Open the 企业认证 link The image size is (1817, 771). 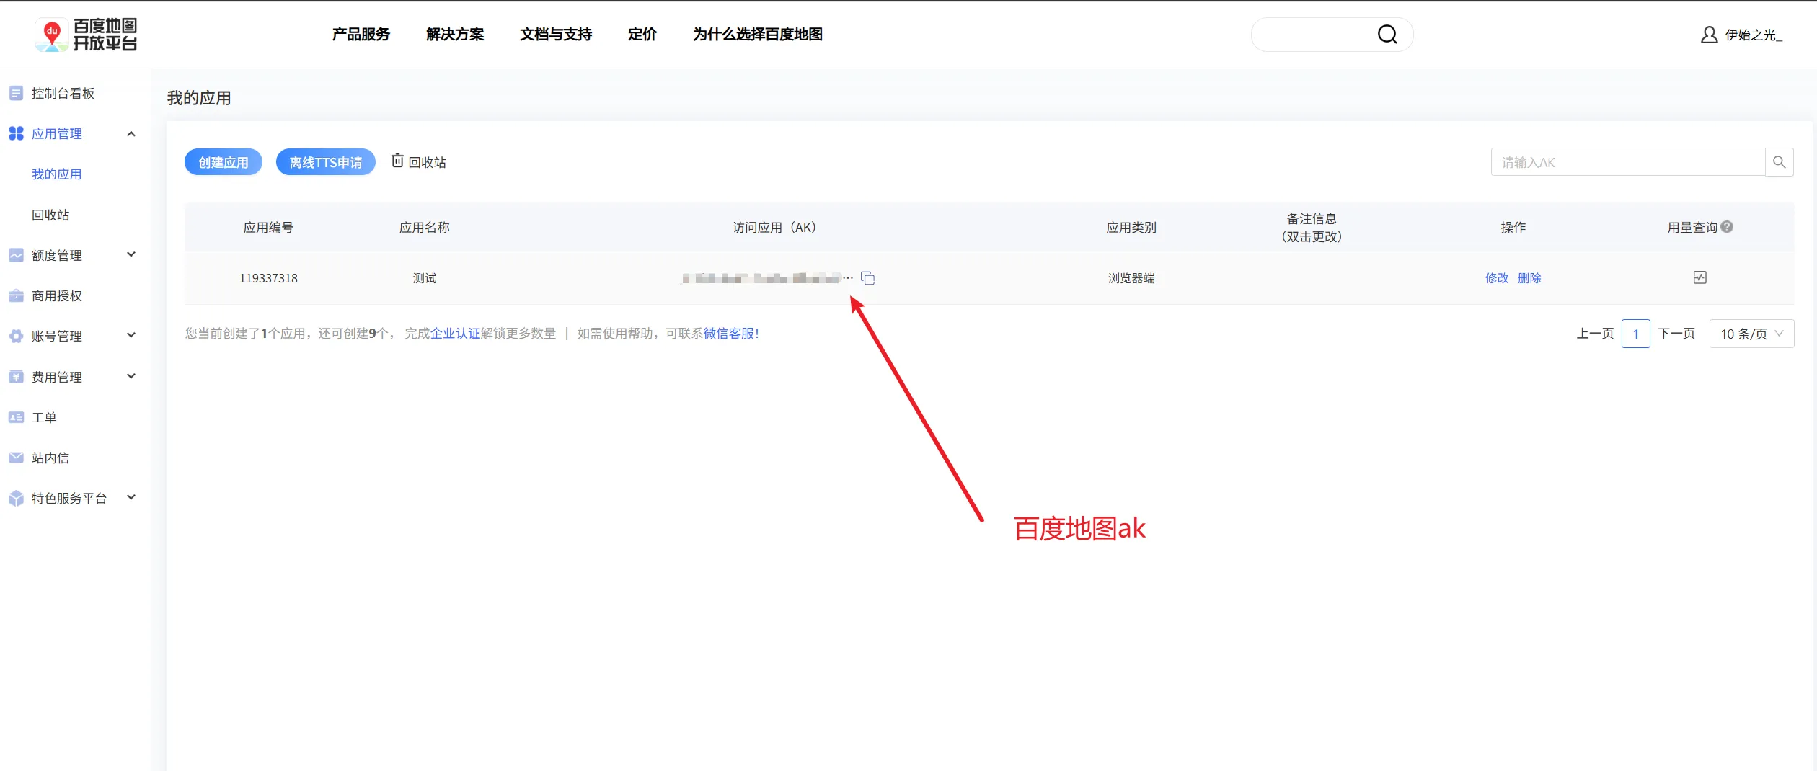(x=455, y=333)
